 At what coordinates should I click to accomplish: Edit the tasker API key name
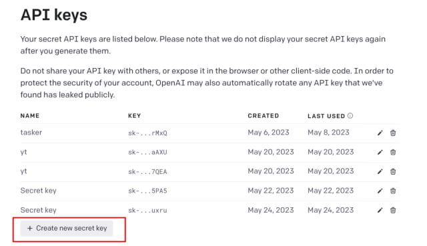pyautogui.click(x=380, y=133)
